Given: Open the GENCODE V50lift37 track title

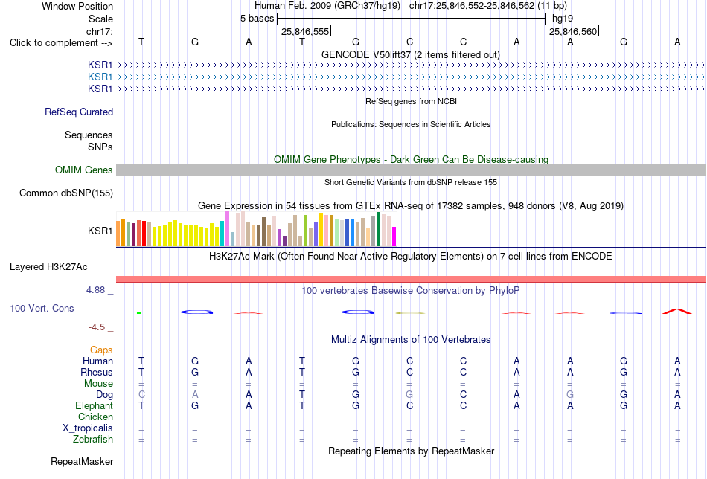Looking at the screenshot, I should click(x=411, y=54).
